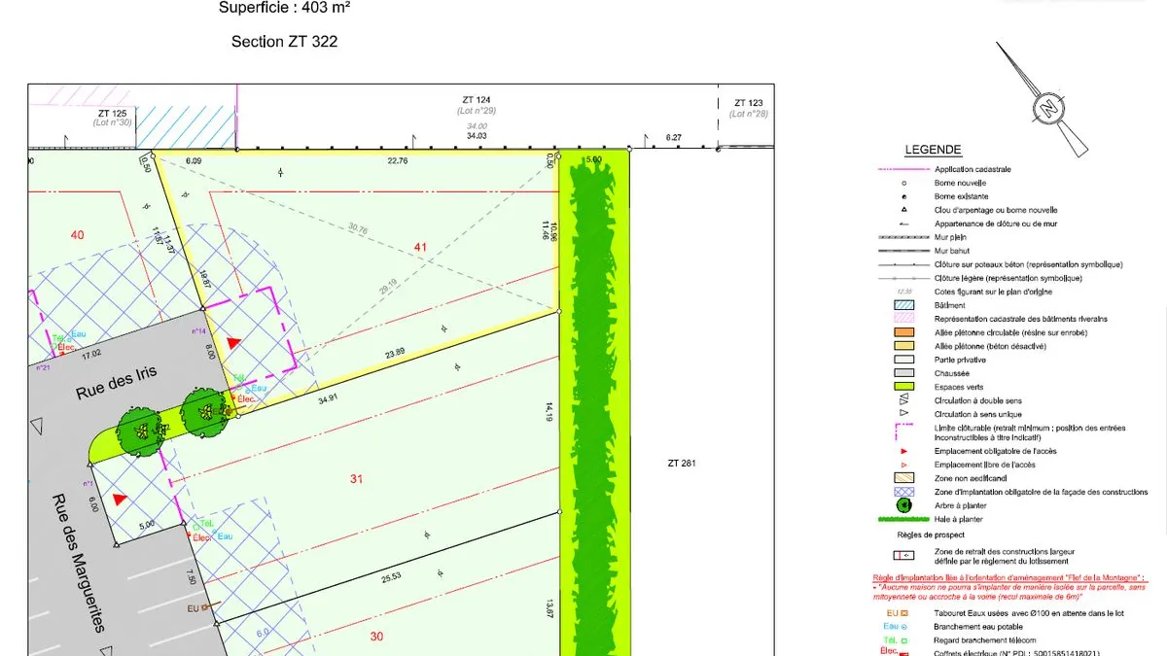Click the right tree in the green strip
The height and width of the screenshot is (656, 1167).
tap(204, 412)
